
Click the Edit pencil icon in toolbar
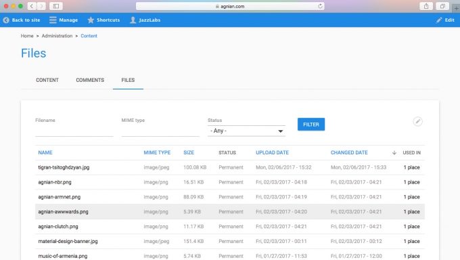click(439, 20)
